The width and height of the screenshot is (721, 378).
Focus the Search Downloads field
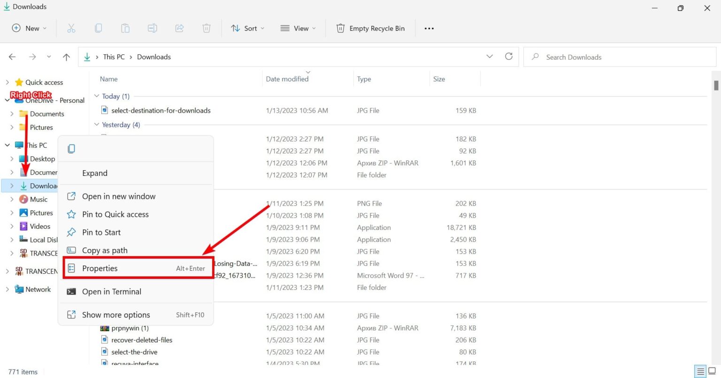click(x=620, y=57)
